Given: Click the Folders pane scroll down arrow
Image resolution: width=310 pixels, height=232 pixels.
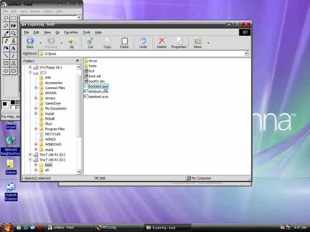Looking at the screenshot, I should point(78,172).
